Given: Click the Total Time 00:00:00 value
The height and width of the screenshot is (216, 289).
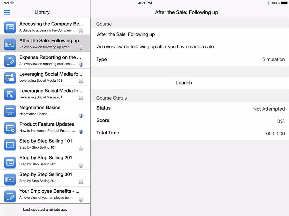Looking at the screenshot, I should click(x=275, y=134).
